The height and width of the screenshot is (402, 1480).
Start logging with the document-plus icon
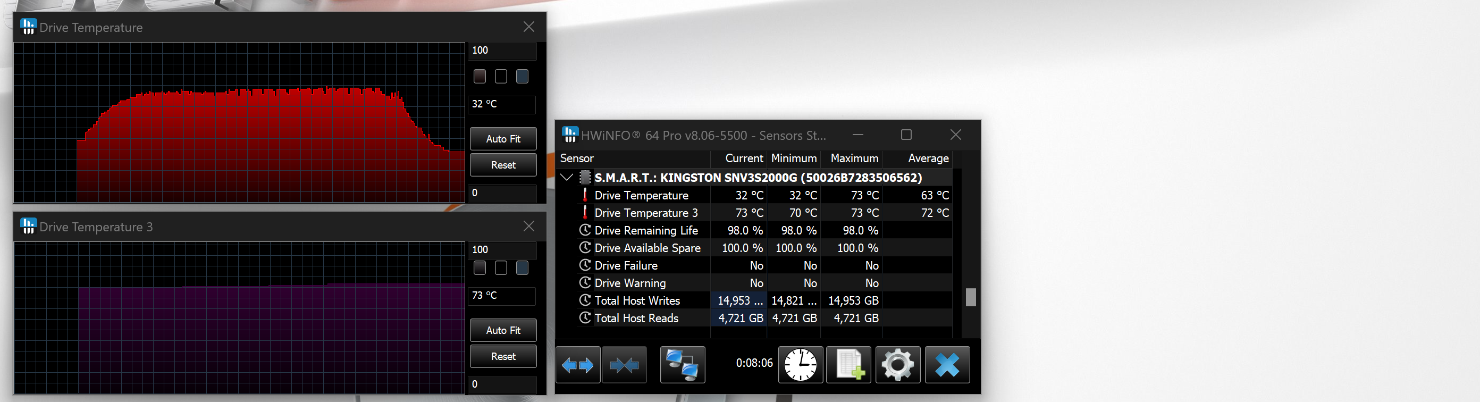(848, 365)
